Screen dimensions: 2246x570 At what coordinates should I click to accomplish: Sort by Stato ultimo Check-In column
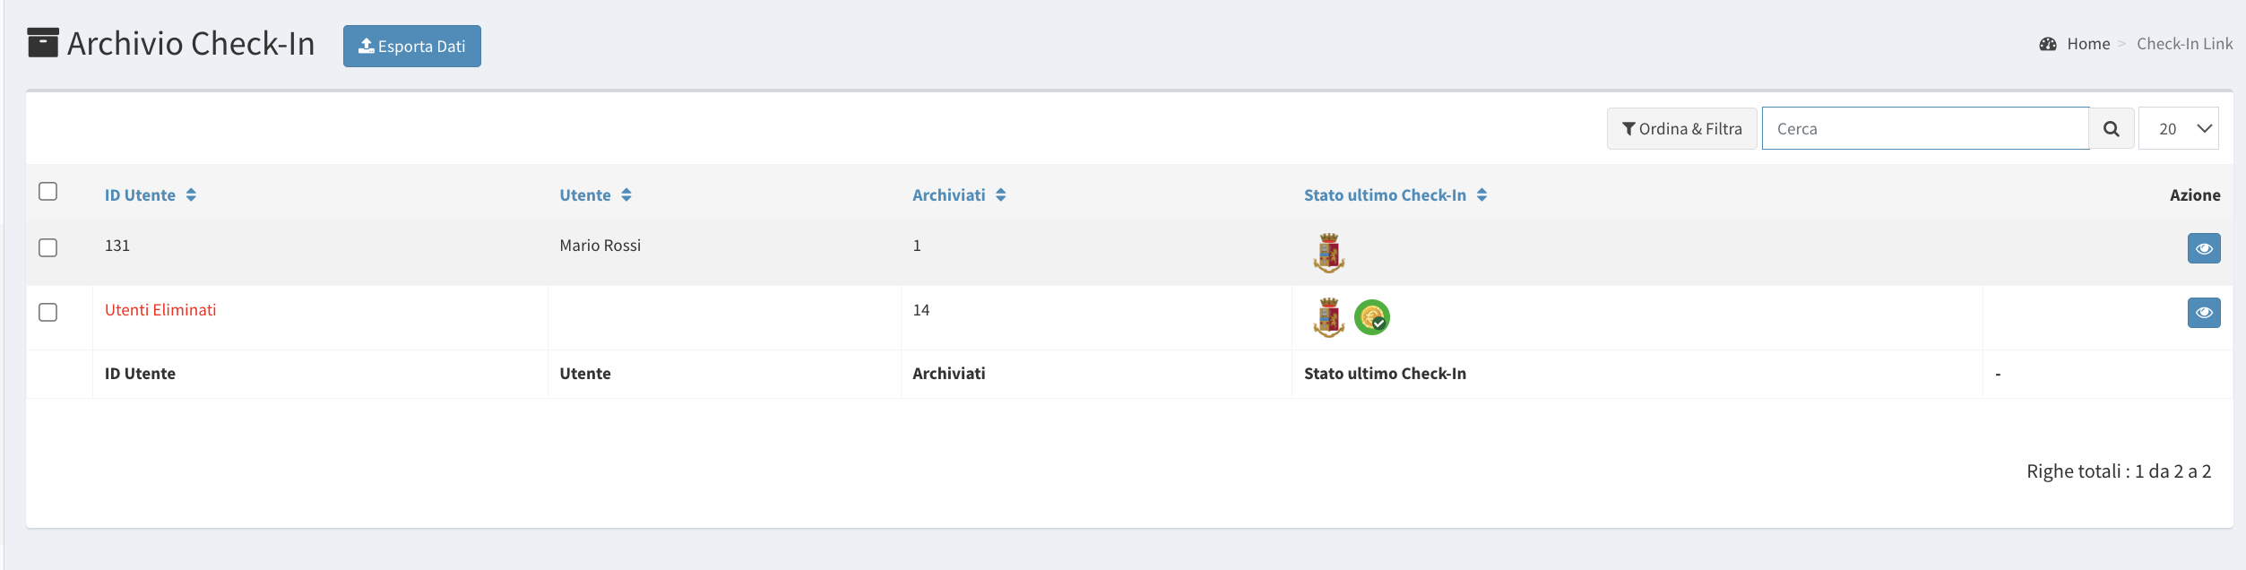pyautogui.click(x=1395, y=195)
